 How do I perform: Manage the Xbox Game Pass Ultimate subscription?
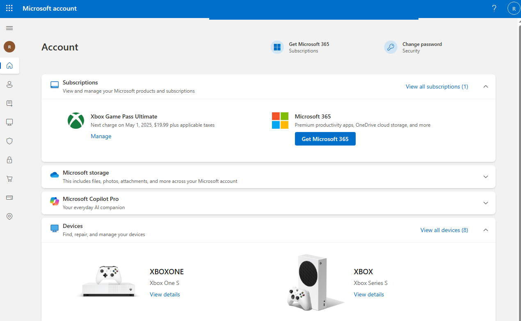(101, 136)
